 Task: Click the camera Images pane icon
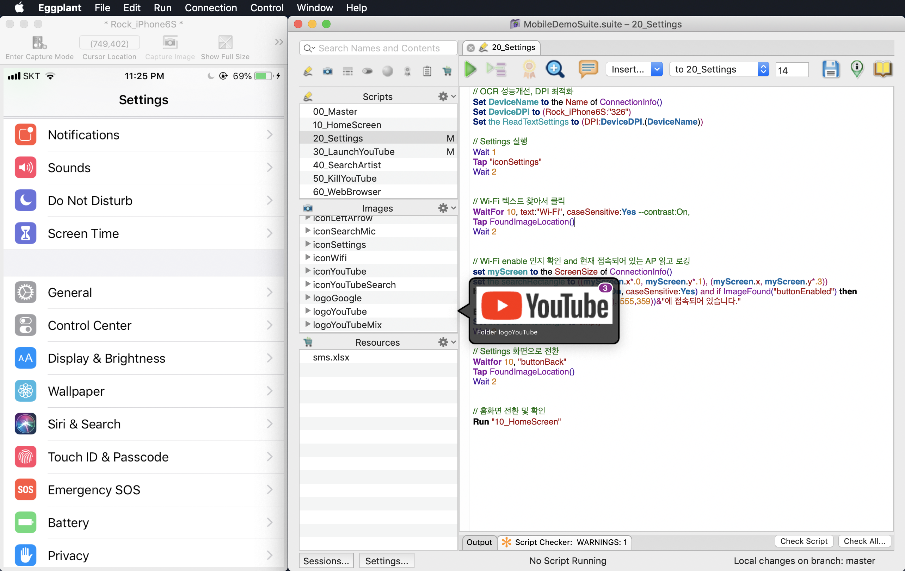pyautogui.click(x=327, y=71)
